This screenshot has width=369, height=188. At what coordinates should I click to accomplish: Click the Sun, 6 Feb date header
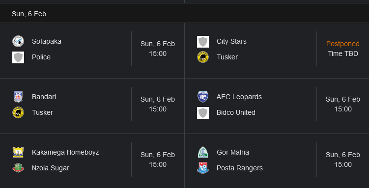coord(29,14)
